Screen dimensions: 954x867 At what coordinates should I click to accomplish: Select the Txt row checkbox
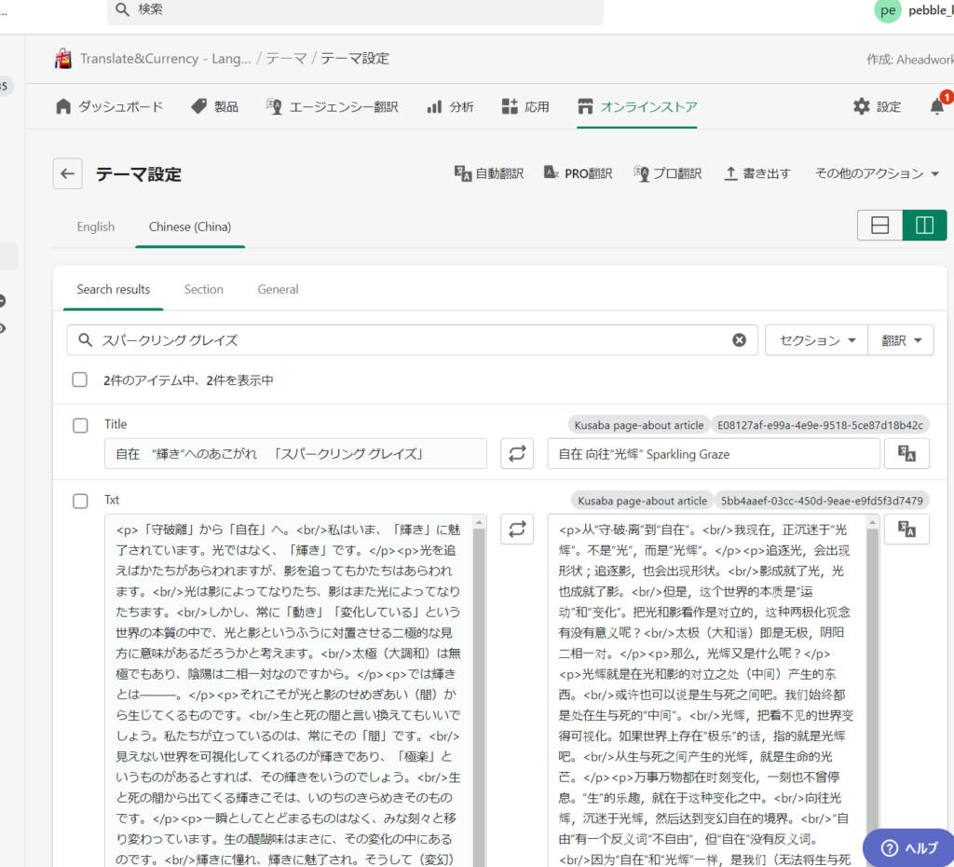click(80, 502)
